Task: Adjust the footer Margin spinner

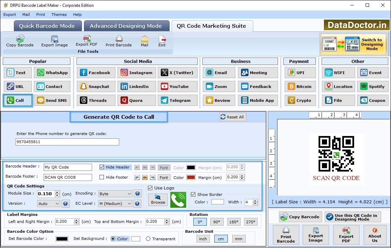Action: pos(242,177)
